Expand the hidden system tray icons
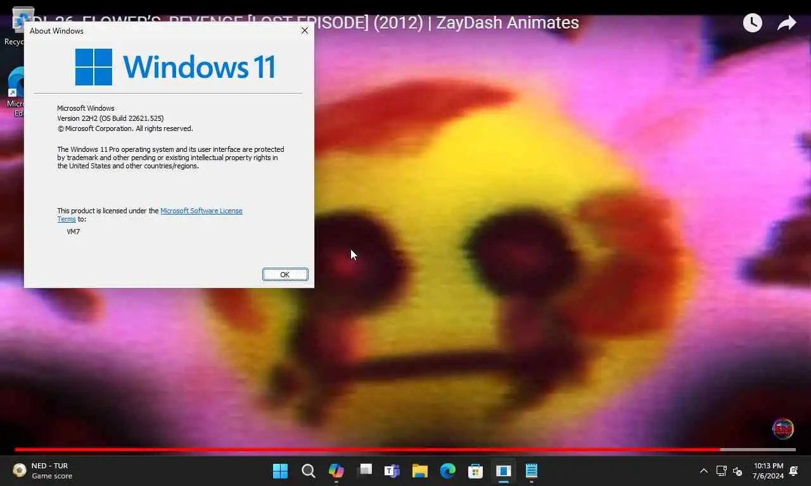The width and height of the screenshot is (811, 486). point(703,471)
